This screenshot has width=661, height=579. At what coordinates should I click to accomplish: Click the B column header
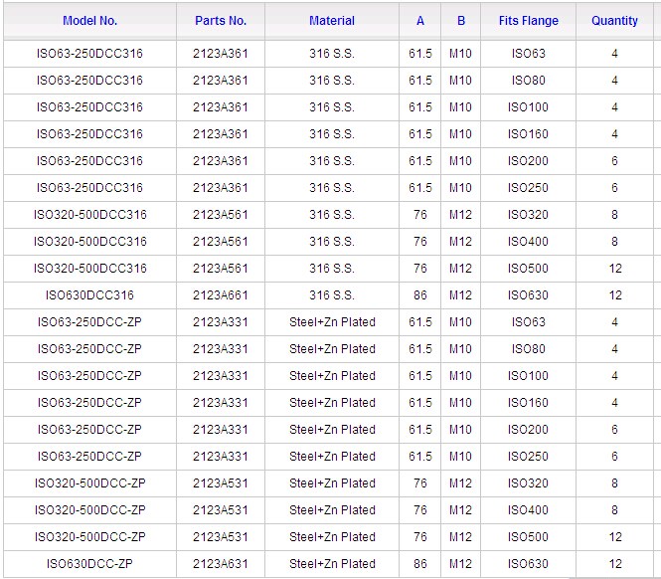[x=460, y=21]
